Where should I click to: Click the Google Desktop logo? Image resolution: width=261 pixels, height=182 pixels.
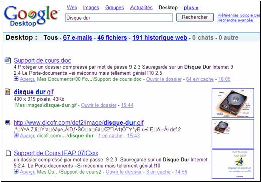[x=31, y=16]
